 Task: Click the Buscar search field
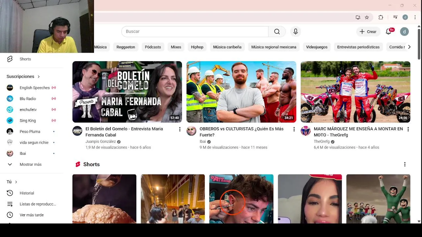(x=195, y=32)
